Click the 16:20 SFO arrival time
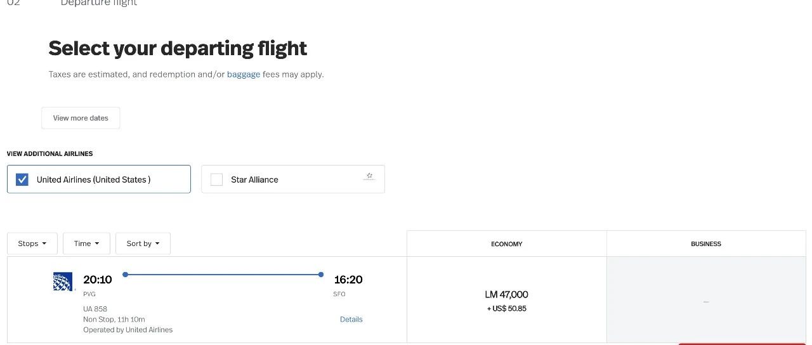This screenshot has width=812, height=345. coord(348,280)
